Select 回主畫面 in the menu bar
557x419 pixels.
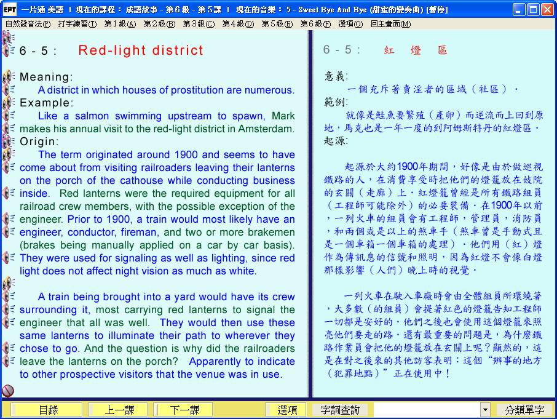tap(390, 24)
